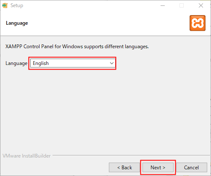Minimize the Setup window

(163, 5)
